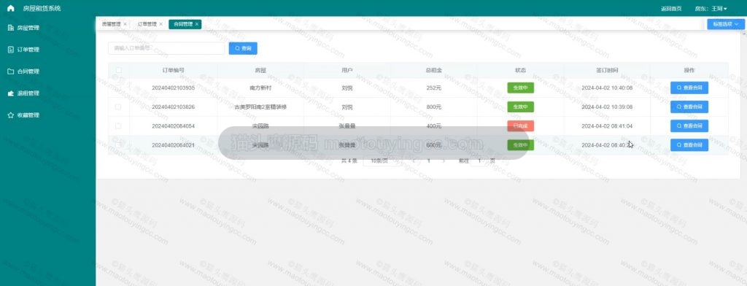Expand the 标签选项 dropdown
747x286 pixels.
point(726,24)
